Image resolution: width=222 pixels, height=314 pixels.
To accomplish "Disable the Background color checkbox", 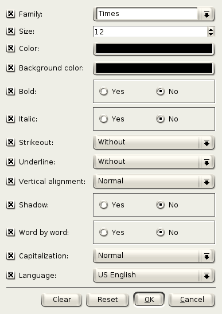I will [10, 68].
